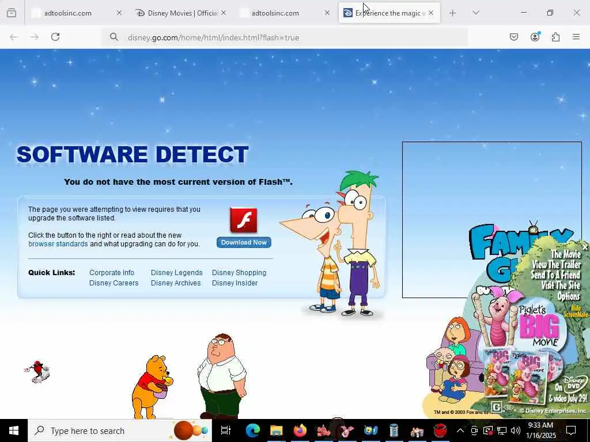Click the Download Now button
This screenshot has width=590, height=442.
[244, 242]
